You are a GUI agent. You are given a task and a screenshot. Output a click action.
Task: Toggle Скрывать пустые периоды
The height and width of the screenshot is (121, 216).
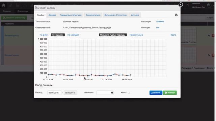113,35
